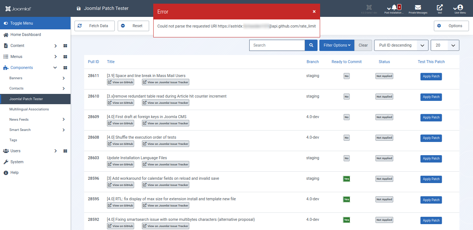
Task: View pull 28608 on GitHub
Action: pos(121,144)
